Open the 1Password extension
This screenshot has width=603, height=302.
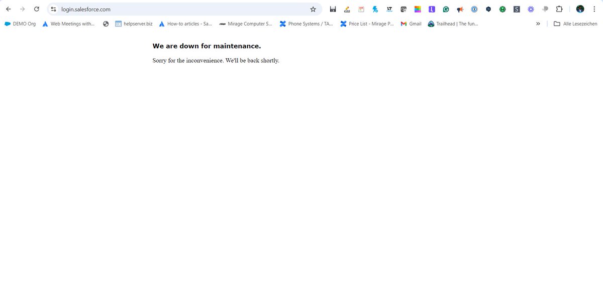pos(474,9)
